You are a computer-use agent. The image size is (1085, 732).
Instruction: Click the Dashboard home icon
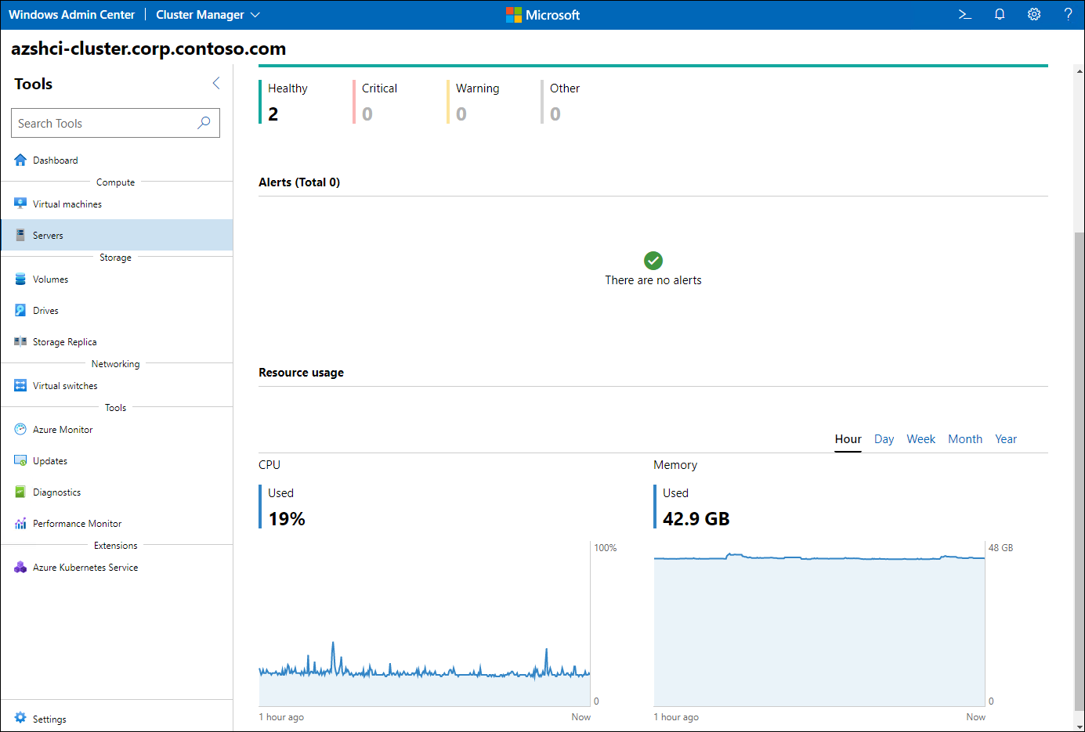pos(20,160)
